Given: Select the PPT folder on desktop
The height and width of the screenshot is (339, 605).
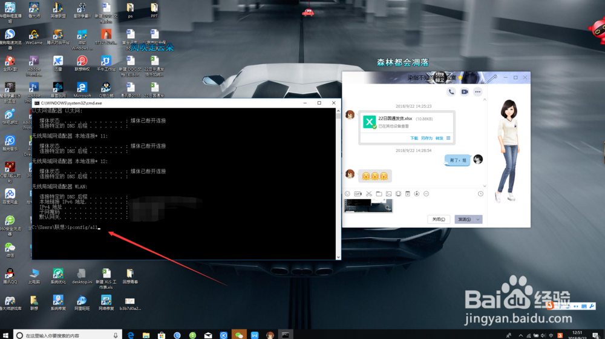Looking at the screenshot, I should pyautogui.click(x=154, y=10).
